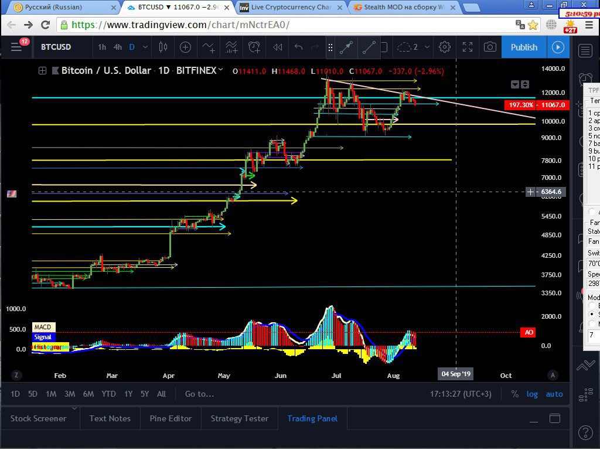600x450 pixels.
Task: Create a new alert with alarm-clock icon
Action: click(254, 47)
